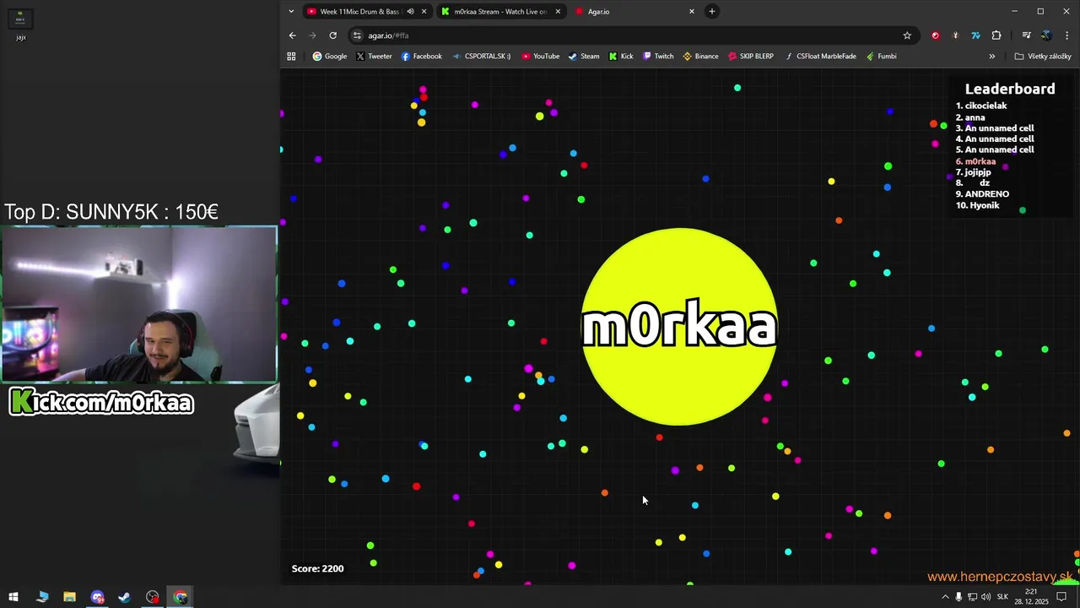The height and width of the screenshot is (608, 1080).
Task: Open the Extensions puzzle-piece menu
Action: coord(996,35)
